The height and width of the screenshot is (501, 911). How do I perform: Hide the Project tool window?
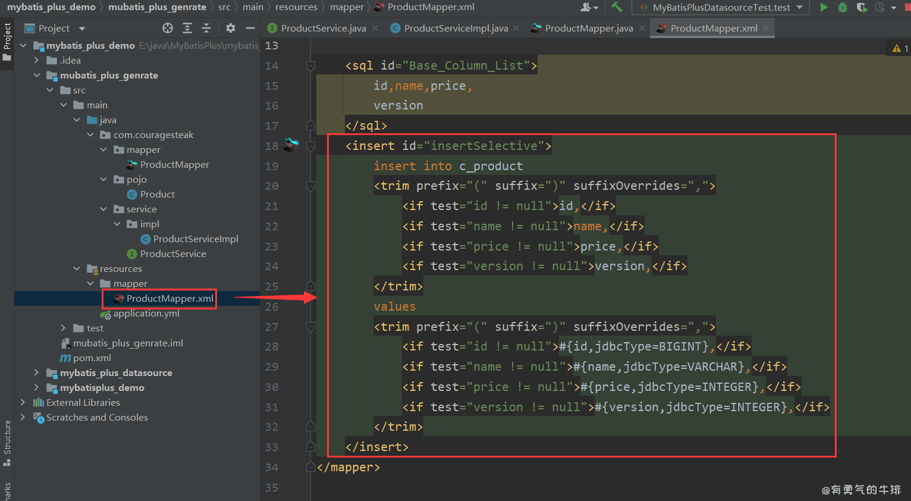[250, 28]
